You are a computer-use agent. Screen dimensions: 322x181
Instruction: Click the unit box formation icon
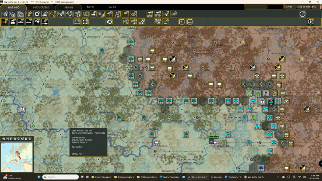click(x=77, y=22)
